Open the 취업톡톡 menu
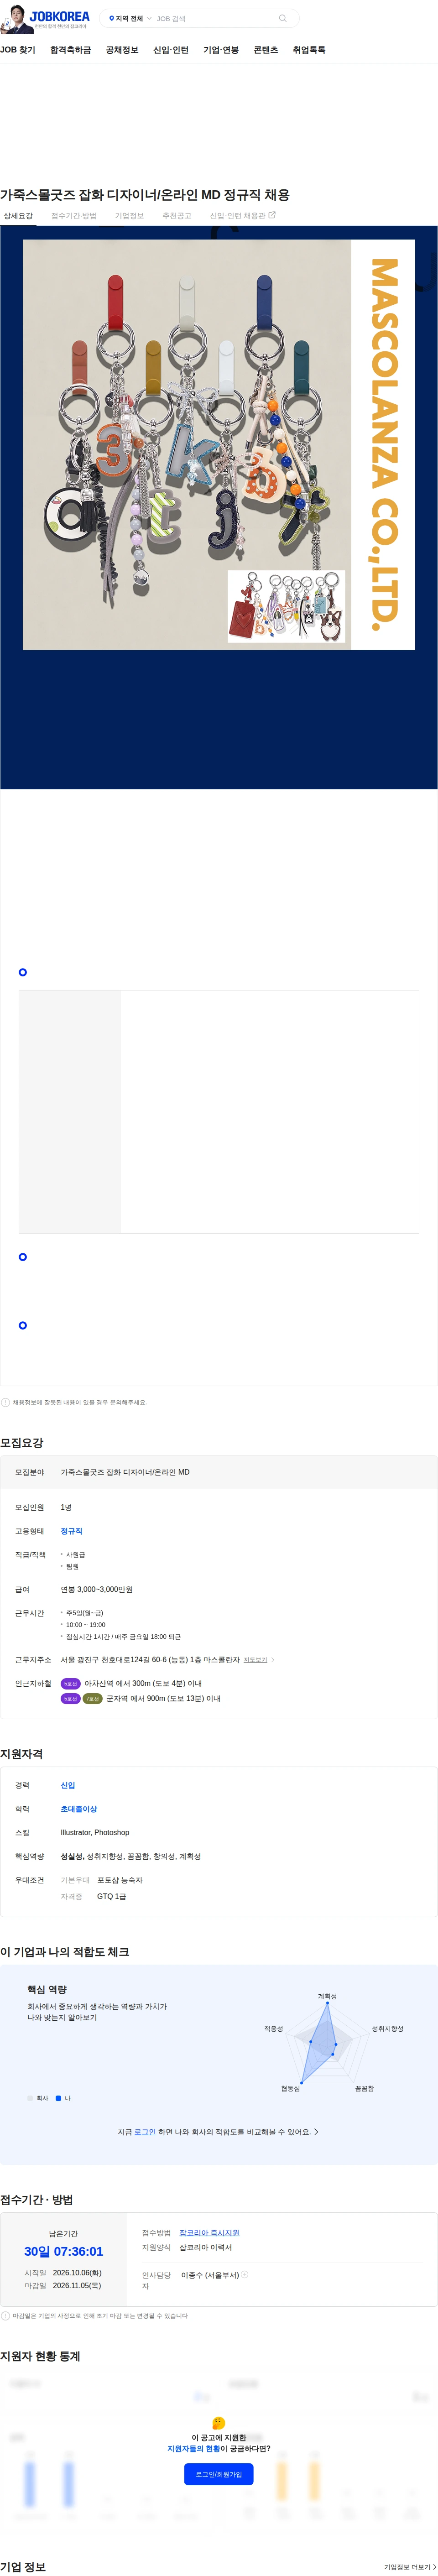 309,50
